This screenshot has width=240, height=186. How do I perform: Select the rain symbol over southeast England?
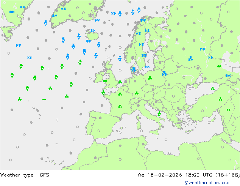[x=120, y=82]
